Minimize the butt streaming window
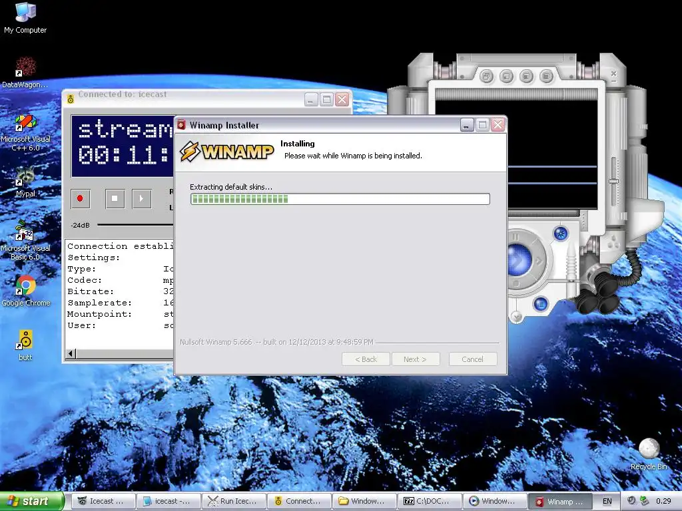This screenshot has height=511, width=682. 310,100
